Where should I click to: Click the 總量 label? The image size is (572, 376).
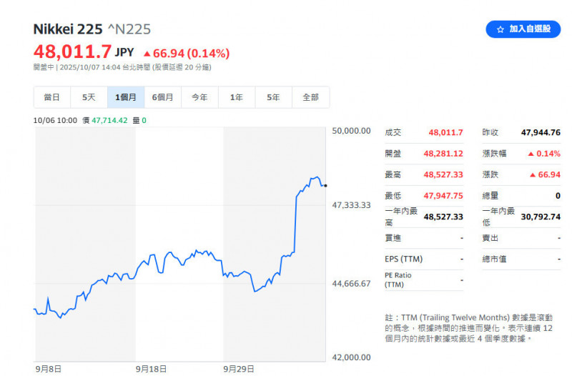click(490, 196)
